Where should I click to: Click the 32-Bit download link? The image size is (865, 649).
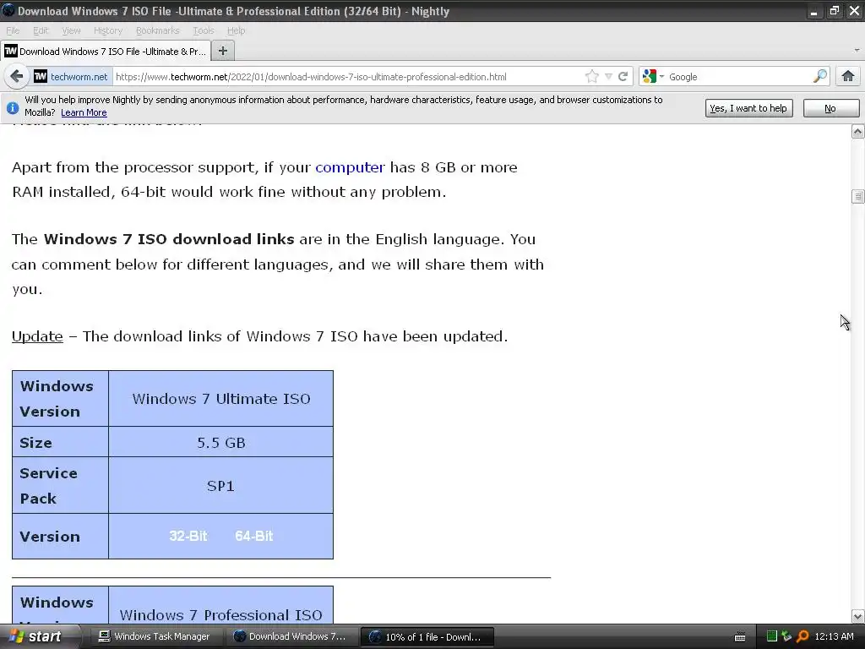(188, 536)
